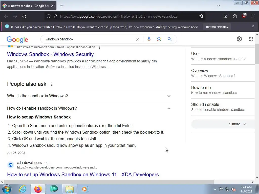259x194 pixels.
Task: Open options for the learn.microsoft.com result
Action: [x=99, y=47]
